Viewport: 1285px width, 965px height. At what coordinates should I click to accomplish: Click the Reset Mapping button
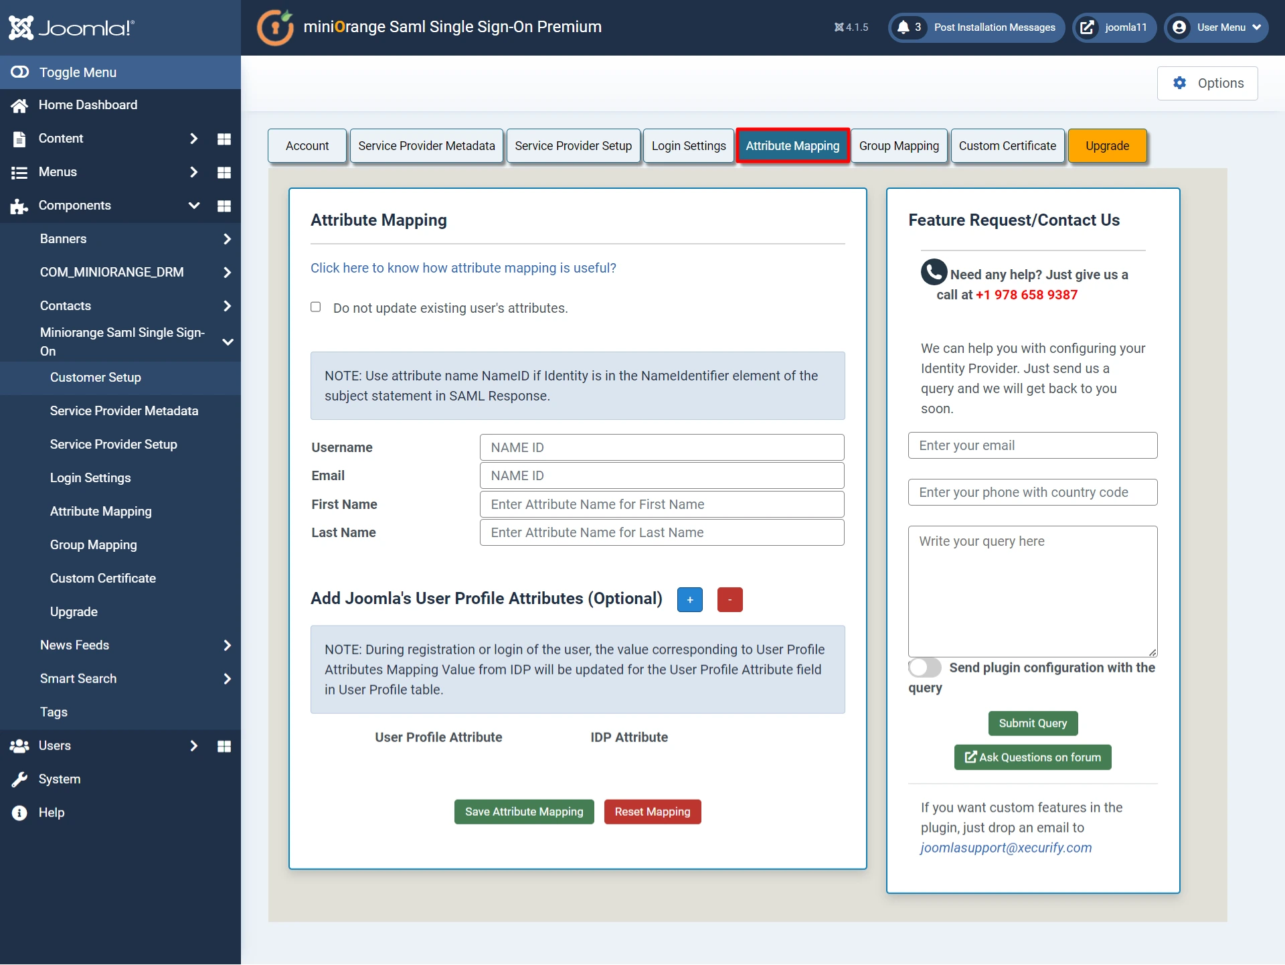tap(653, 812)
